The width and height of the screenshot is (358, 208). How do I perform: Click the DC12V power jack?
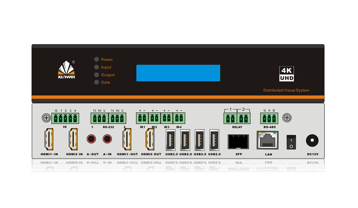(x=312, y=141)
